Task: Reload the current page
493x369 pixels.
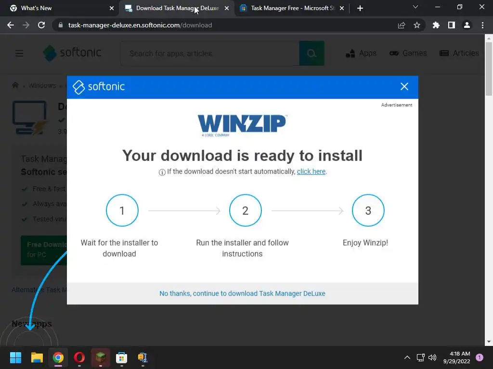Action: (41, 25)
